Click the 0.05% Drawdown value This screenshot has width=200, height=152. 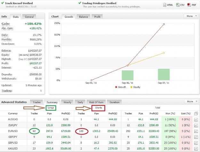[38, 44]
